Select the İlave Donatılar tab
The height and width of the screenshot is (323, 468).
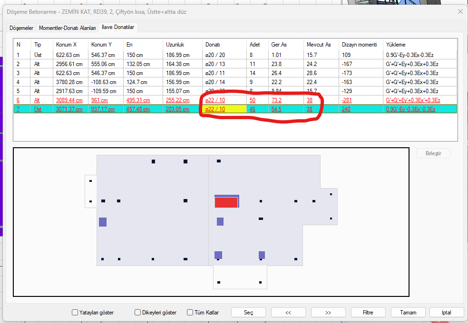click(x=118, y=28)
